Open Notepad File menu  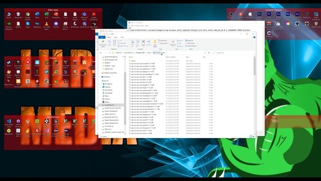[x=129, y=26]
